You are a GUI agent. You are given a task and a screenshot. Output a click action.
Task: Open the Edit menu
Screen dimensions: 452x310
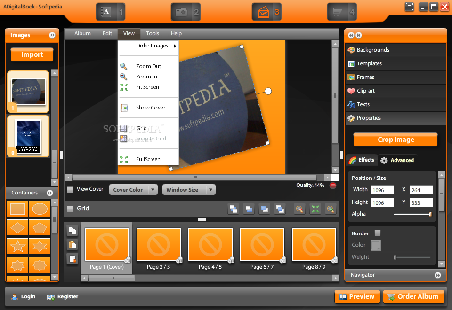(107, 34)
